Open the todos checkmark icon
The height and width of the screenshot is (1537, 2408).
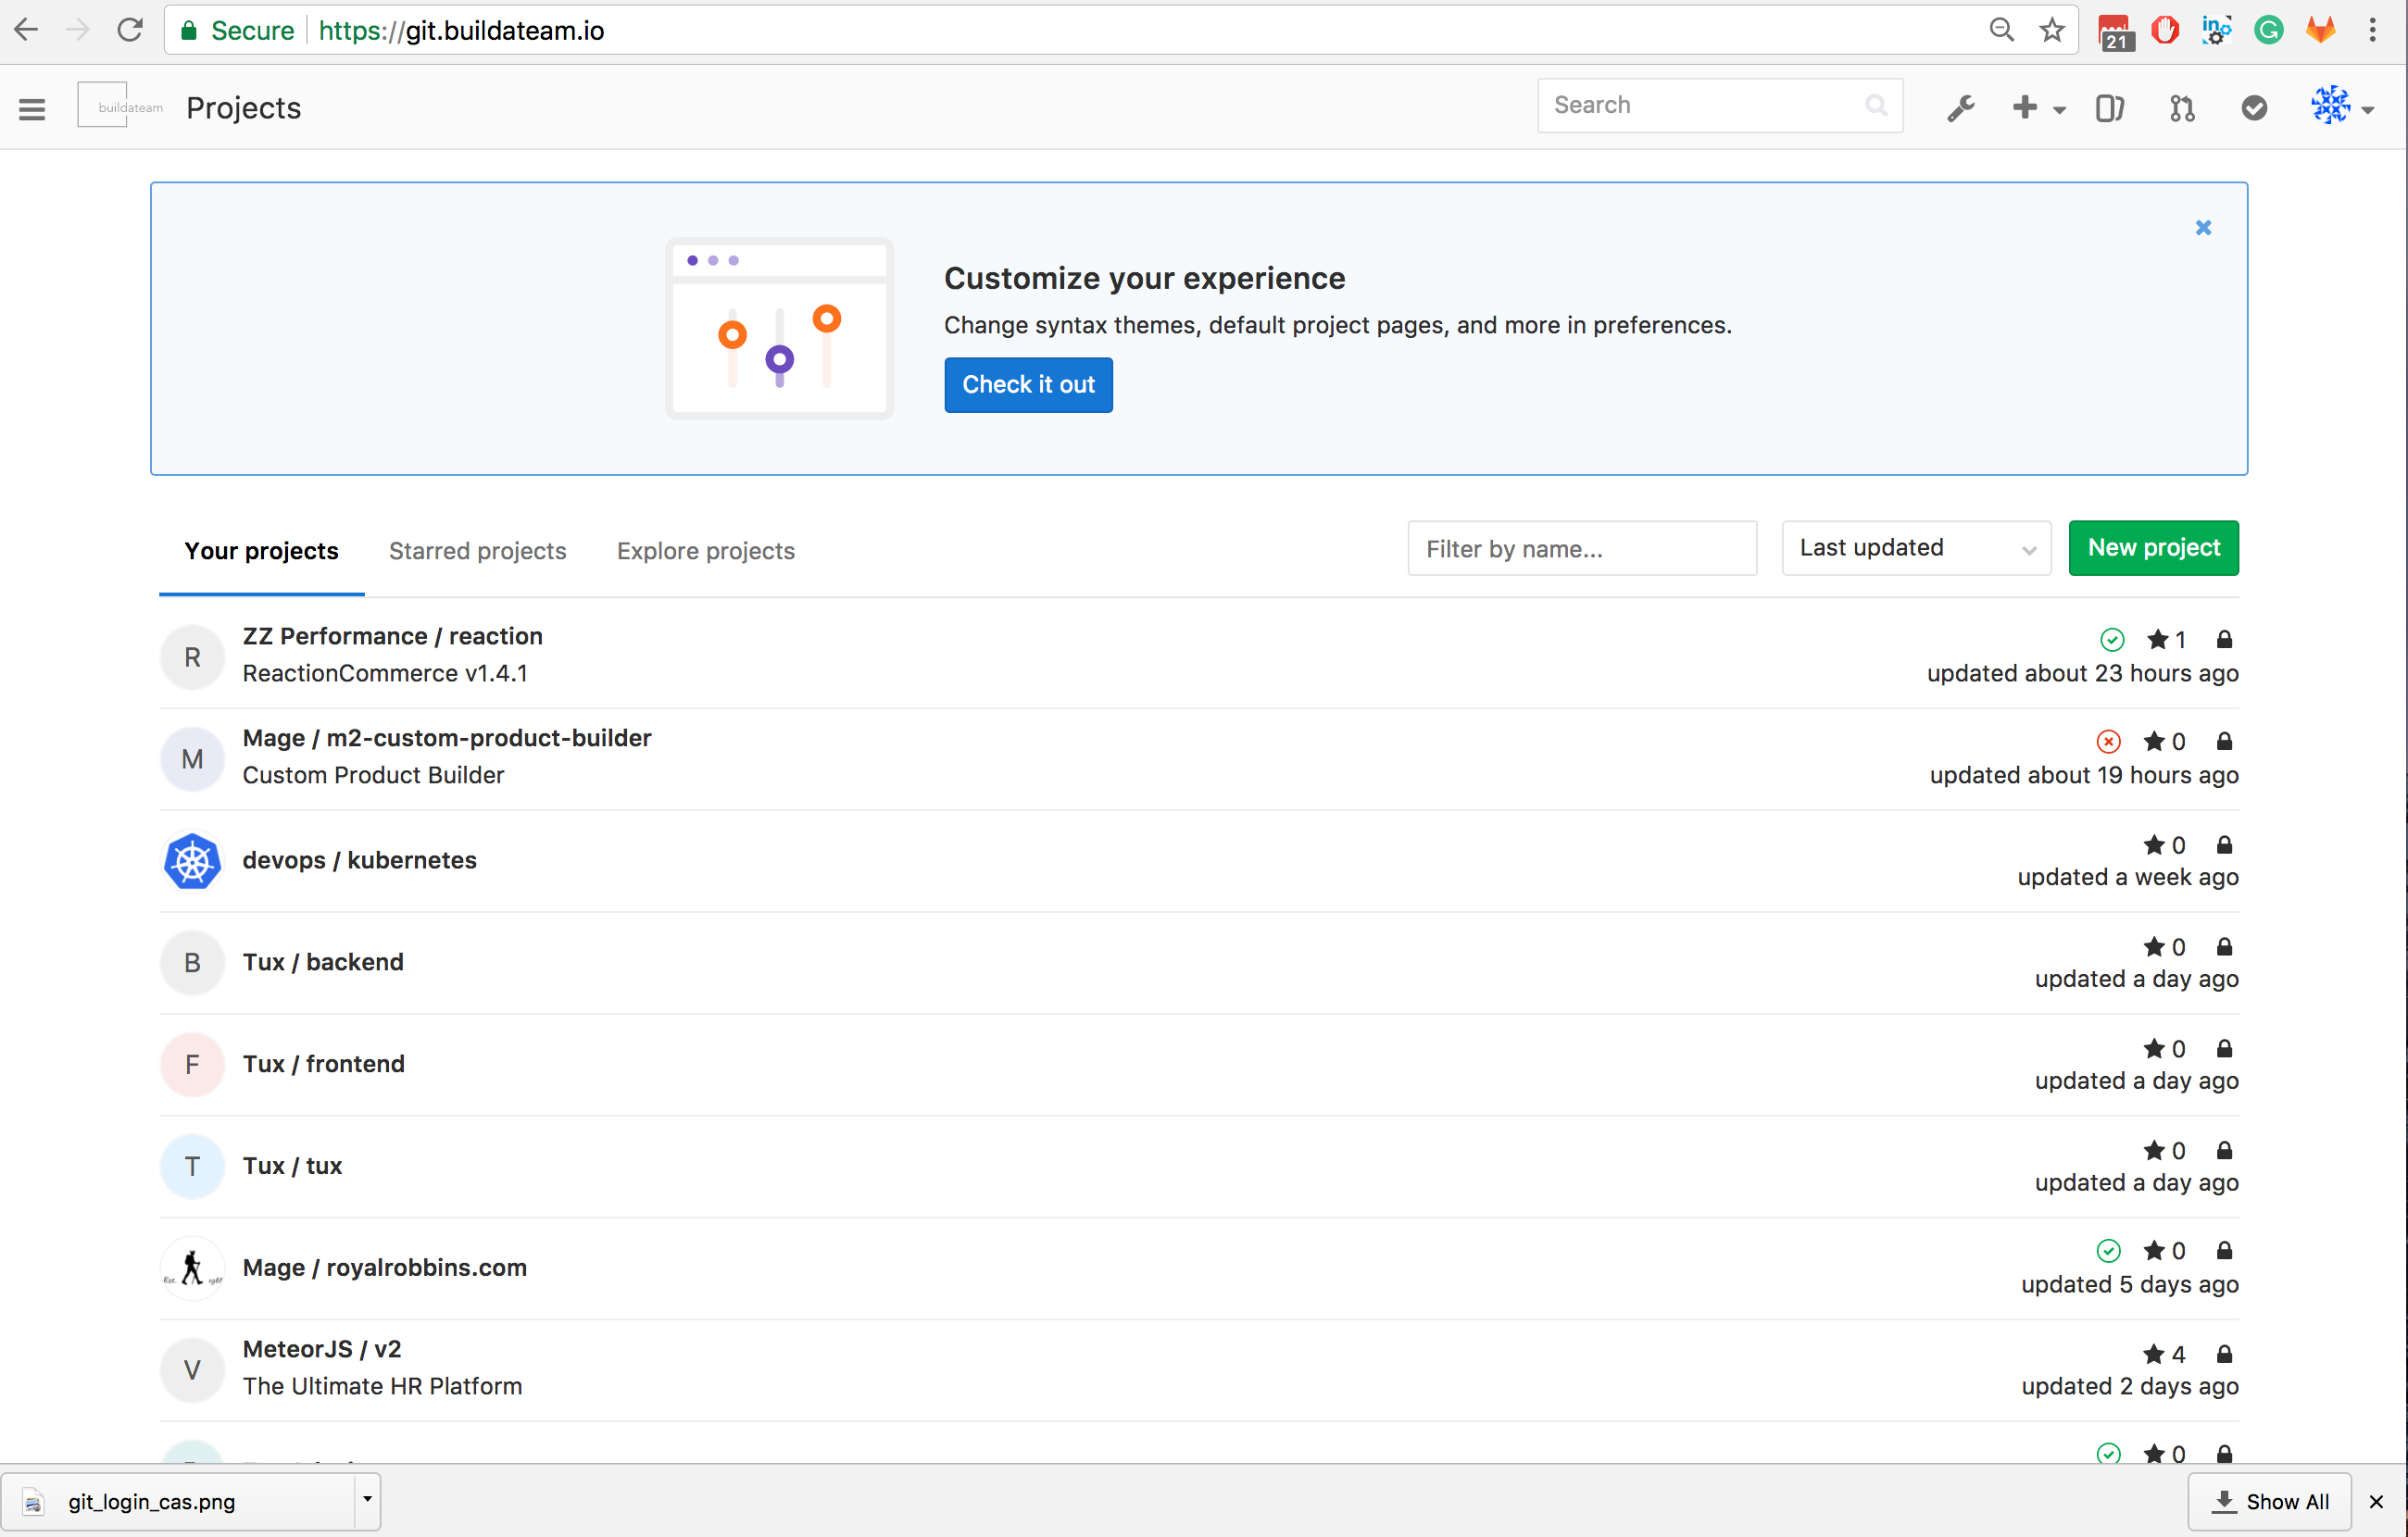(2254, 108)
